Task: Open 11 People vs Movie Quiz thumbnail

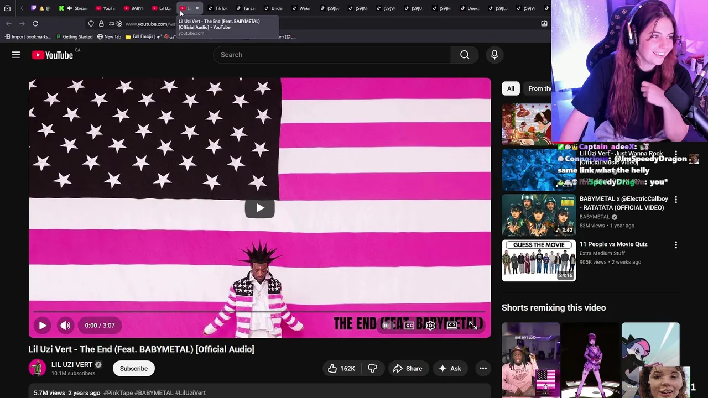Action: [539, 260]
